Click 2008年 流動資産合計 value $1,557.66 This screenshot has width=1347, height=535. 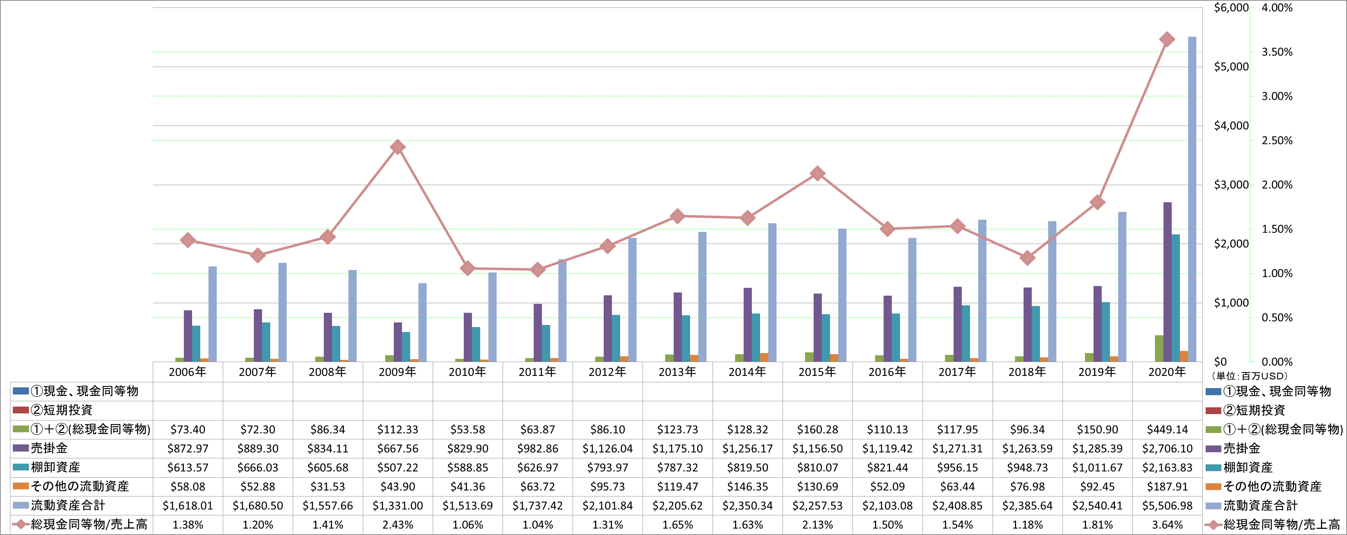click(x=328, y=506)
